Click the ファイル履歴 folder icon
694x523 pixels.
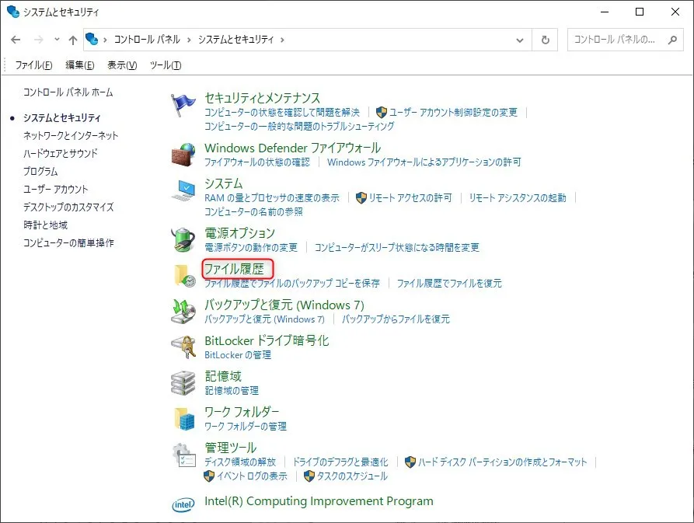click(x=183, y=275)
